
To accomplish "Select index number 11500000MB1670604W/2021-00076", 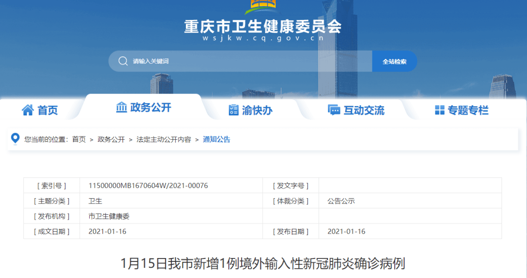I will (x=148, y=185).
